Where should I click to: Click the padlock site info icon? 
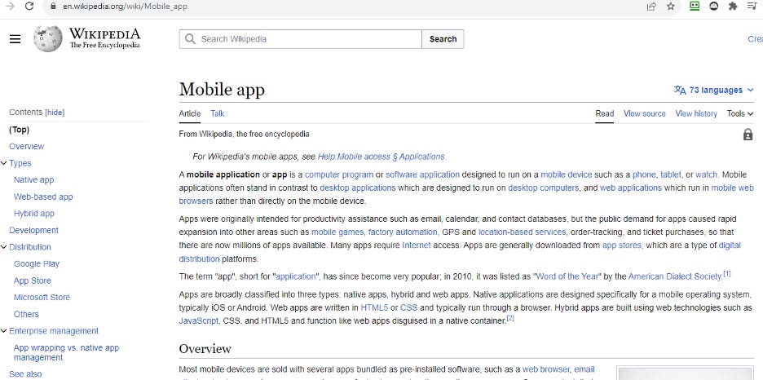(x=53, y=7)
